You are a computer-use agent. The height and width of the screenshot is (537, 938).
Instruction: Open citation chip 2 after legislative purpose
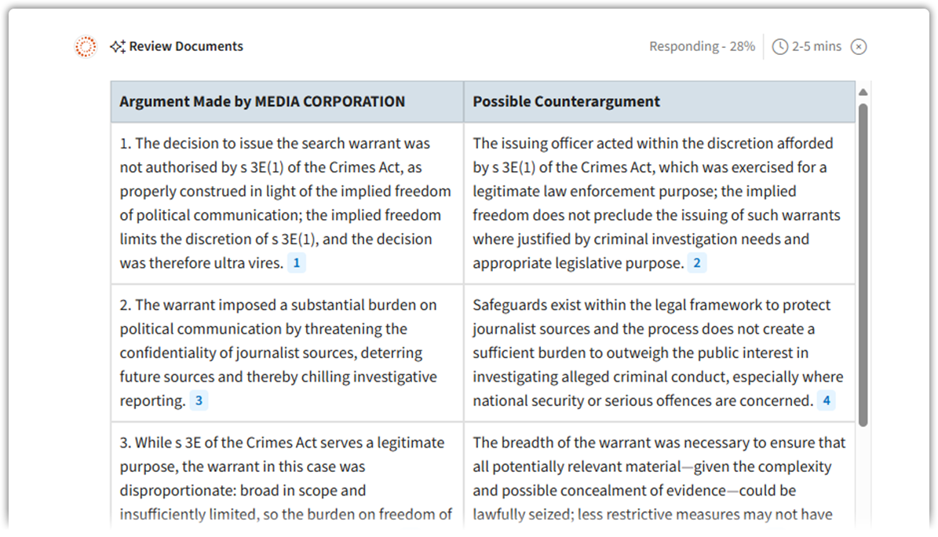[697, 263]
